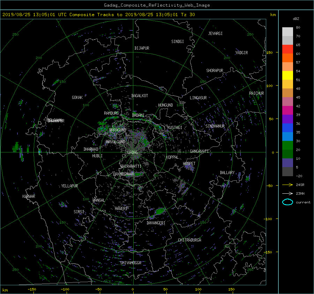Click the LINGASUR city label

198,98
